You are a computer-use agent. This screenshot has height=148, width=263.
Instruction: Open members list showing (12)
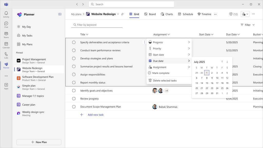tap(233, 14)
